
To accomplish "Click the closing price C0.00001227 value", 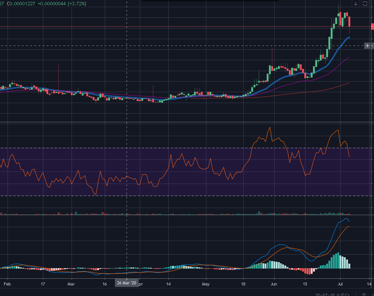I will click(x=21, y=3).
